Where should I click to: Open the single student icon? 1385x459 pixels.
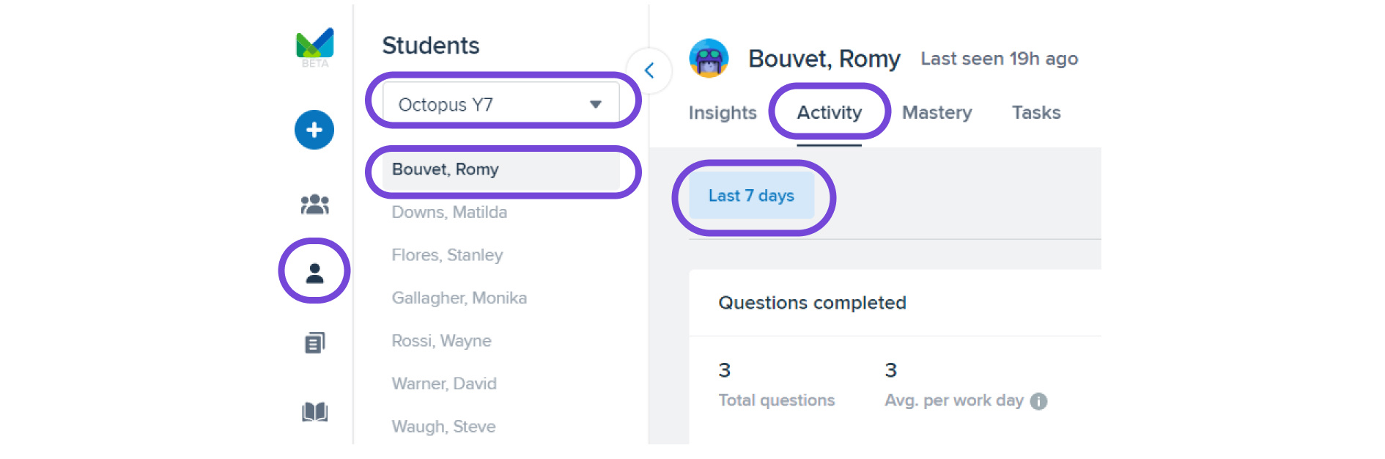point(314,273)
